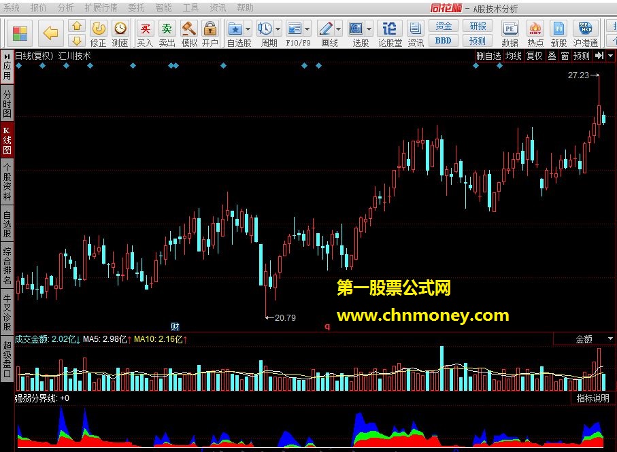Switch to the 综合排名 sidebar tab
The width and height of the screenshot is (617, 452).
7,265
